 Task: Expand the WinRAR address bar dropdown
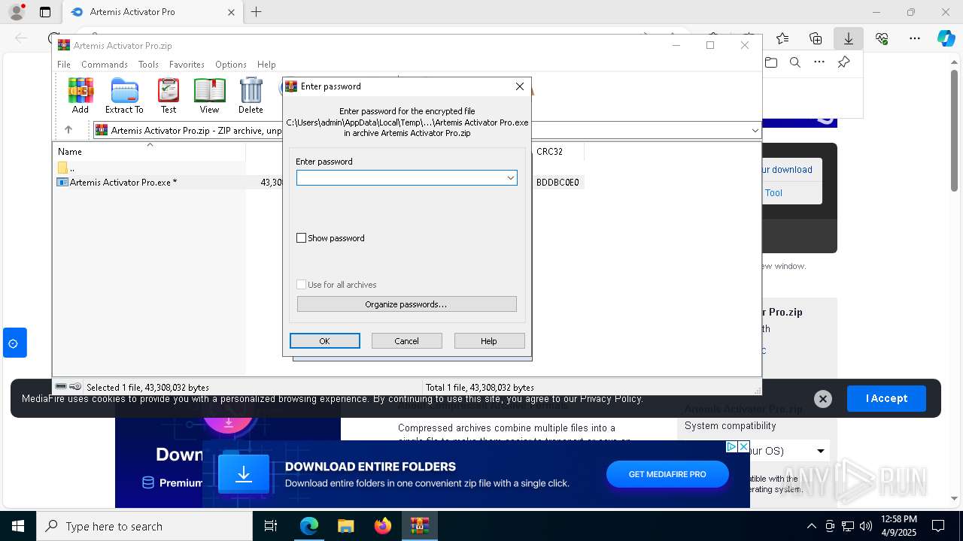[755, 130]
